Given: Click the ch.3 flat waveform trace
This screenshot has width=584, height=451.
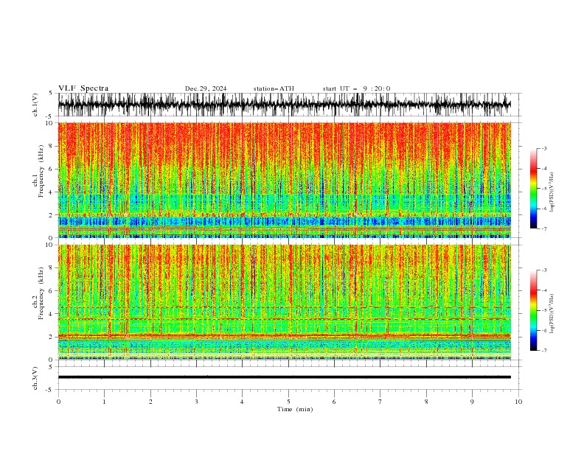Looking at the screenshot, I should 284,377.
